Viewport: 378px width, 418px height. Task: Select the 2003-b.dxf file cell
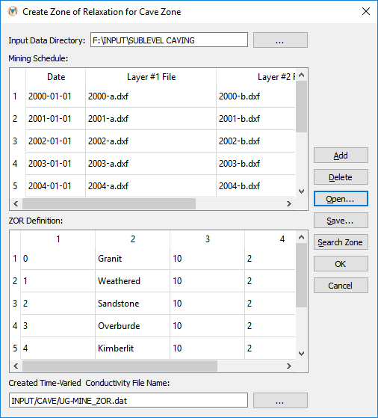coord(255,164)
